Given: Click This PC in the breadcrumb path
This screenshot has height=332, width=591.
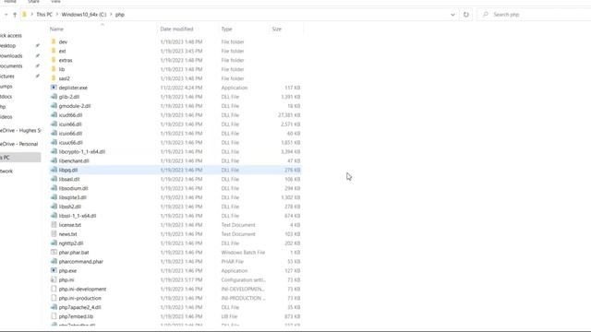Looking at the screenshot, I should (44, 15).
